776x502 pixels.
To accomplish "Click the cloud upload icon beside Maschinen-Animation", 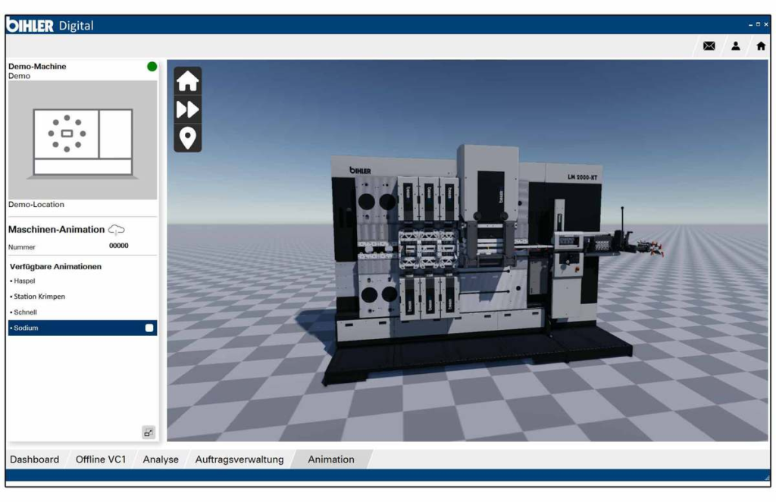I will (117, 230).
